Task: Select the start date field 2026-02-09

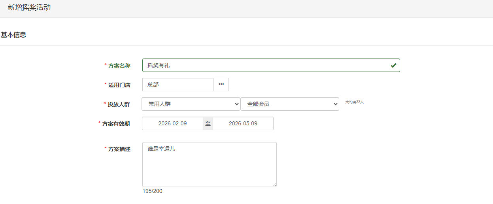Action: click(172, 123)
